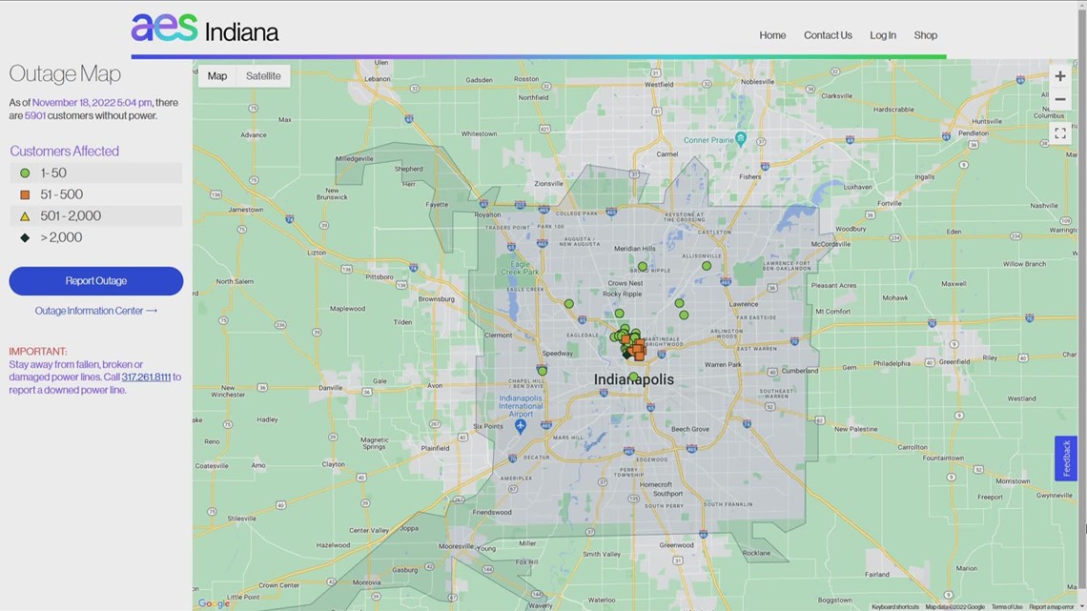
Task: Open the Contact Us menu item
Action: click(x=827, y=34)
